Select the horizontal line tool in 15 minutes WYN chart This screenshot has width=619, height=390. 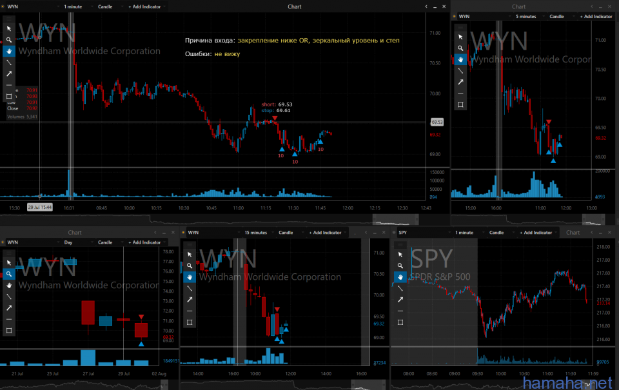190,311
